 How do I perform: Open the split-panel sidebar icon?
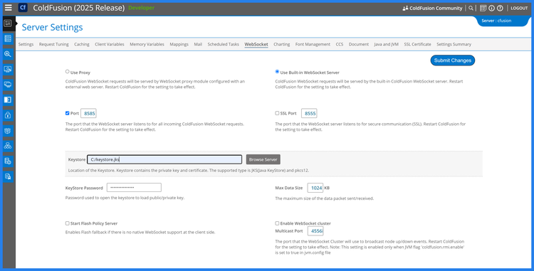click(x=8, y=100)
